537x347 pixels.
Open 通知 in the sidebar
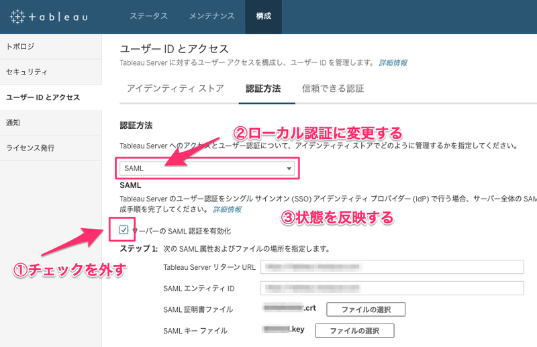coord(51,123)
